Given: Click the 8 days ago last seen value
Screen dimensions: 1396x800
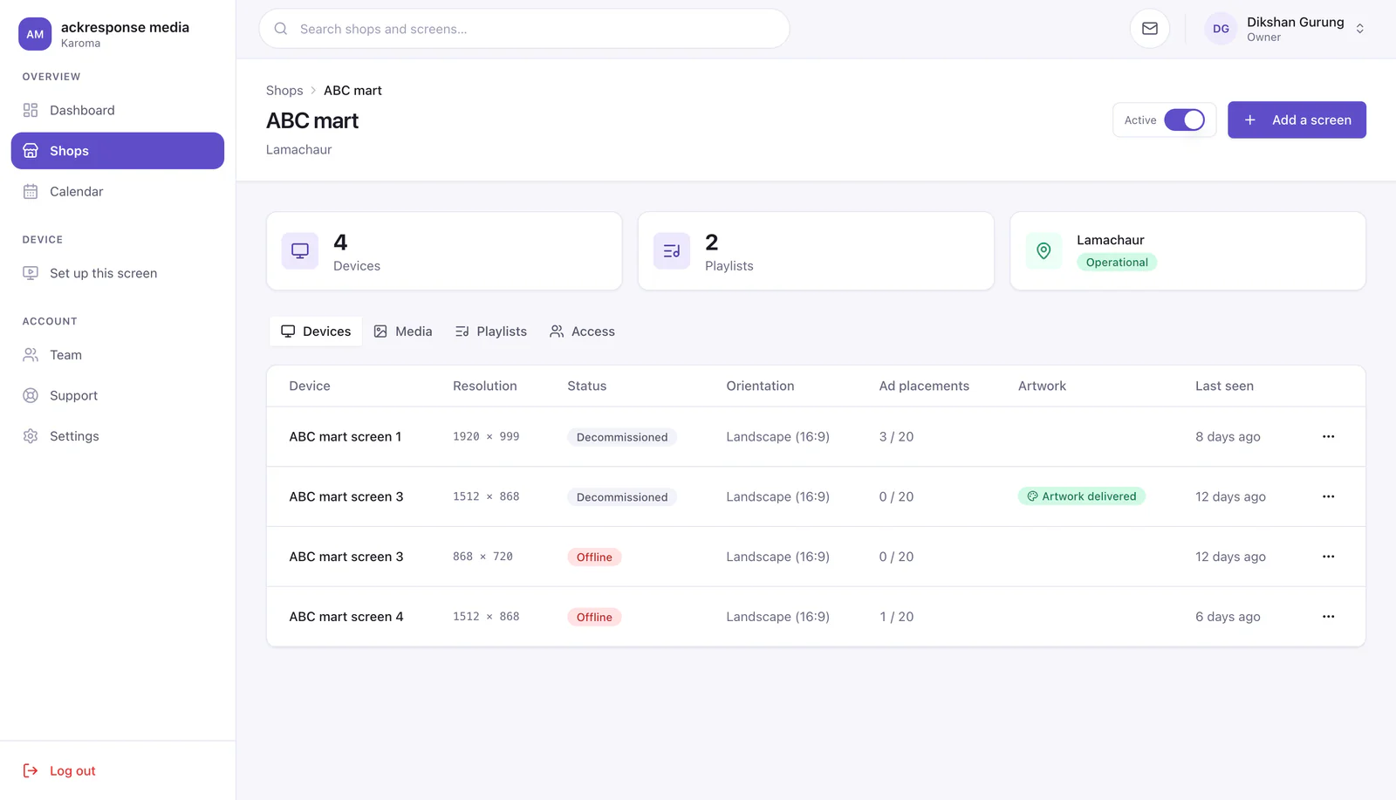Looking at the screenshot, I should (1228, 437).
